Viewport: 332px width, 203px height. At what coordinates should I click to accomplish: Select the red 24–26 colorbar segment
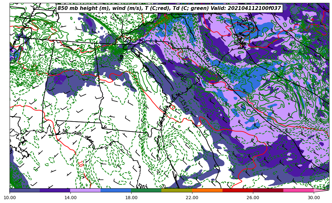click(237, 190)
